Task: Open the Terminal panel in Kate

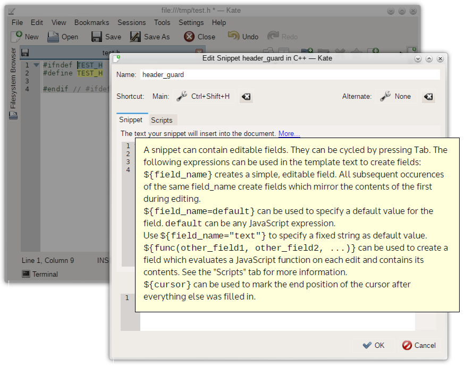Action: point(40,274)
